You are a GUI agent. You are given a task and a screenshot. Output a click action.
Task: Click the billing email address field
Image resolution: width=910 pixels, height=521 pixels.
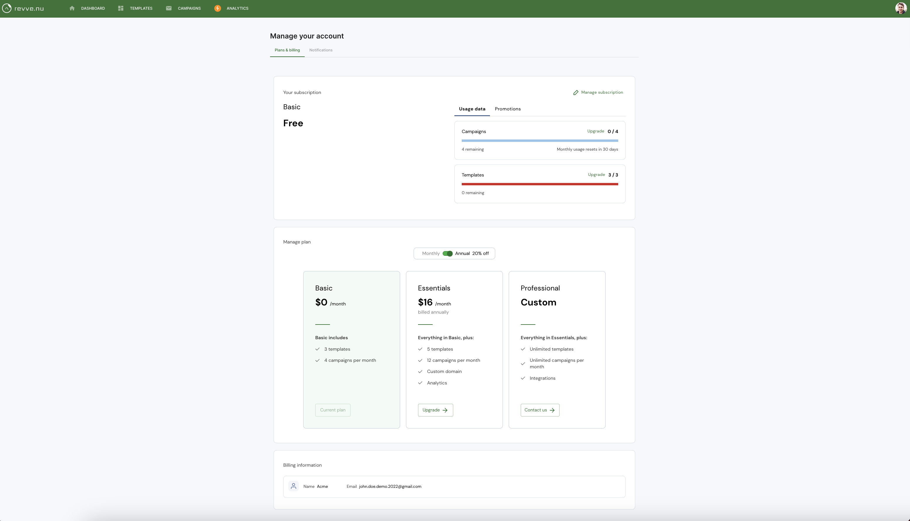click(390, 486)
